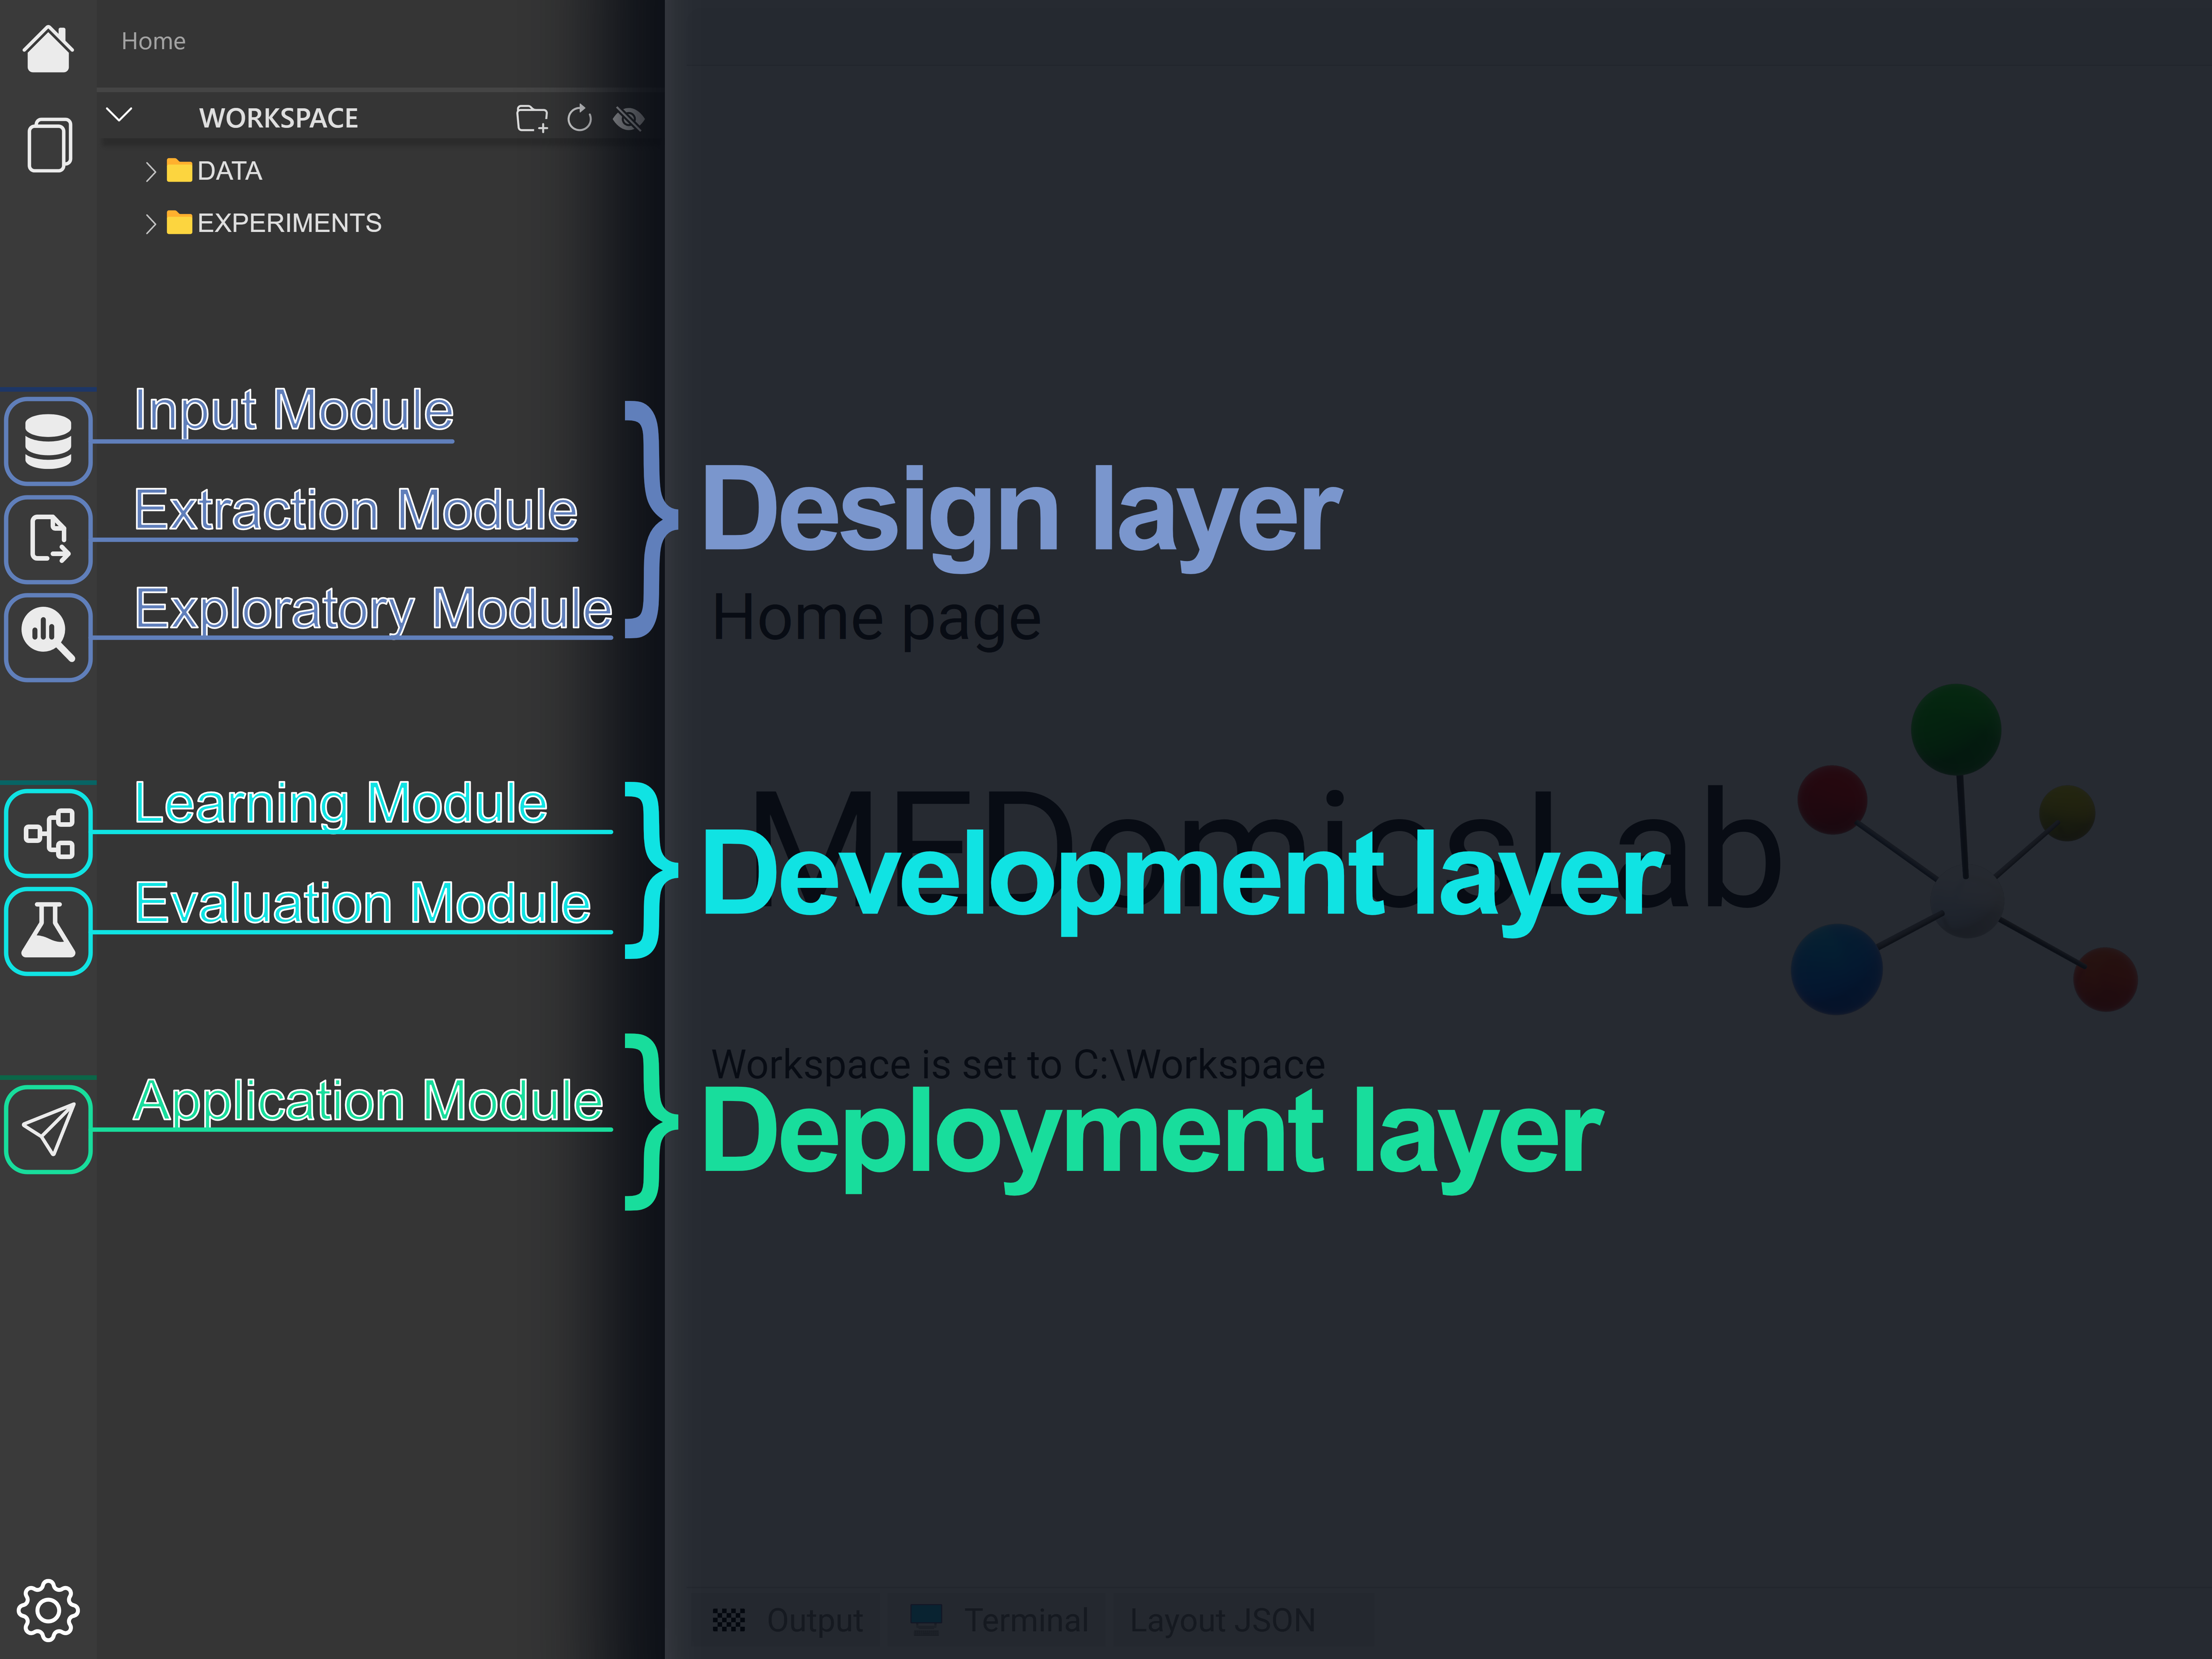
Task: Click the Output tab grid icon
Action: pyautogui.click(x=729, y=1620)
